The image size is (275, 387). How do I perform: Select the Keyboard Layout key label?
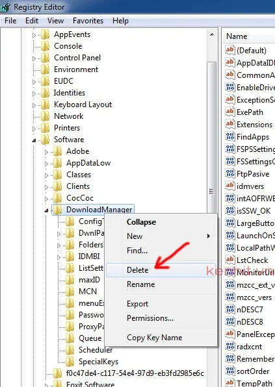[83, 105]
